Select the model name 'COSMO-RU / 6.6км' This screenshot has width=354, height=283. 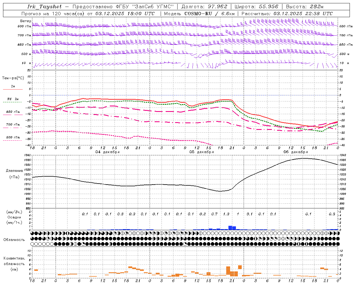[x=210, y=14]
